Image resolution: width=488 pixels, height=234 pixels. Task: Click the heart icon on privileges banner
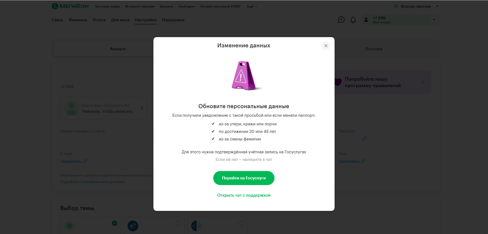pos(338,82)
